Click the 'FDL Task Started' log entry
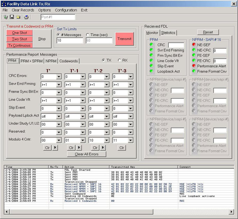Screen dimensions: 238x219 77,170
